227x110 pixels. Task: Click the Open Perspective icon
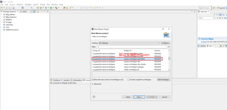click(214, 8)
